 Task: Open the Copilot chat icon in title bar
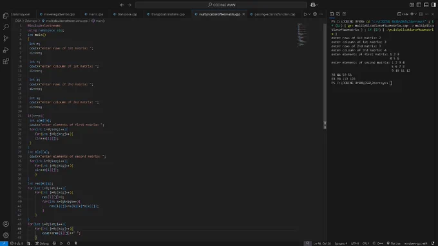coord(313,4)
